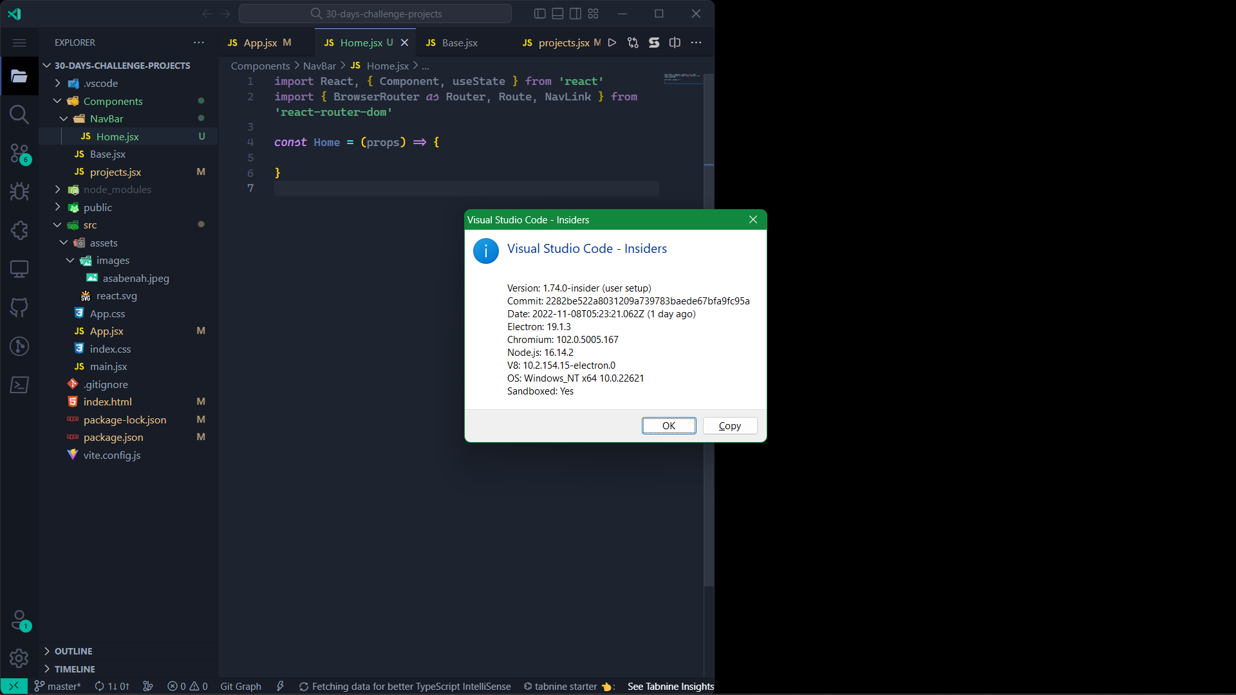Copy version info with the Copy button
Image resolution: width=1236 pixels, height=695 pixels.
pyautogui.click(x=729, y=425)
